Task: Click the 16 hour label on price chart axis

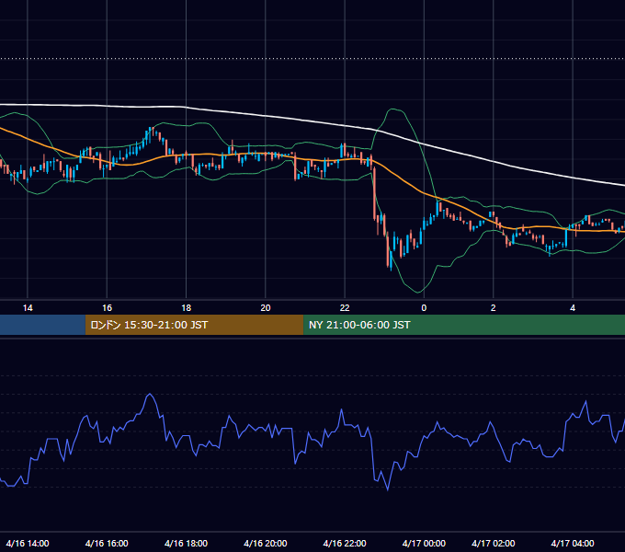Action: click(107, 308)
